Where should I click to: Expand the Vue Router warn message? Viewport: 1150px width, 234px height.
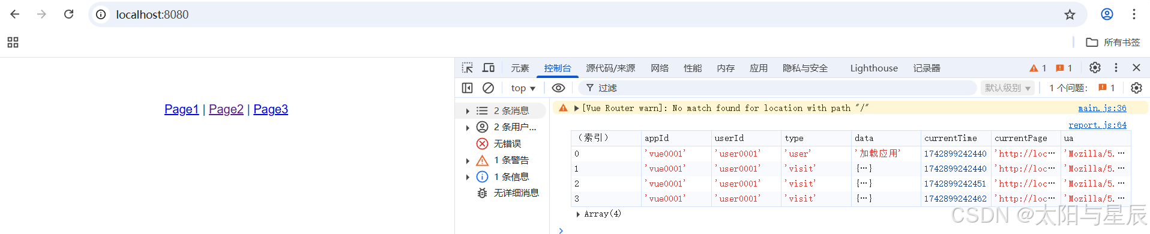(x=577, y=108)
